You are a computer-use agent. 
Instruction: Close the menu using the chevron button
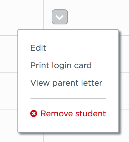point(60,17)
